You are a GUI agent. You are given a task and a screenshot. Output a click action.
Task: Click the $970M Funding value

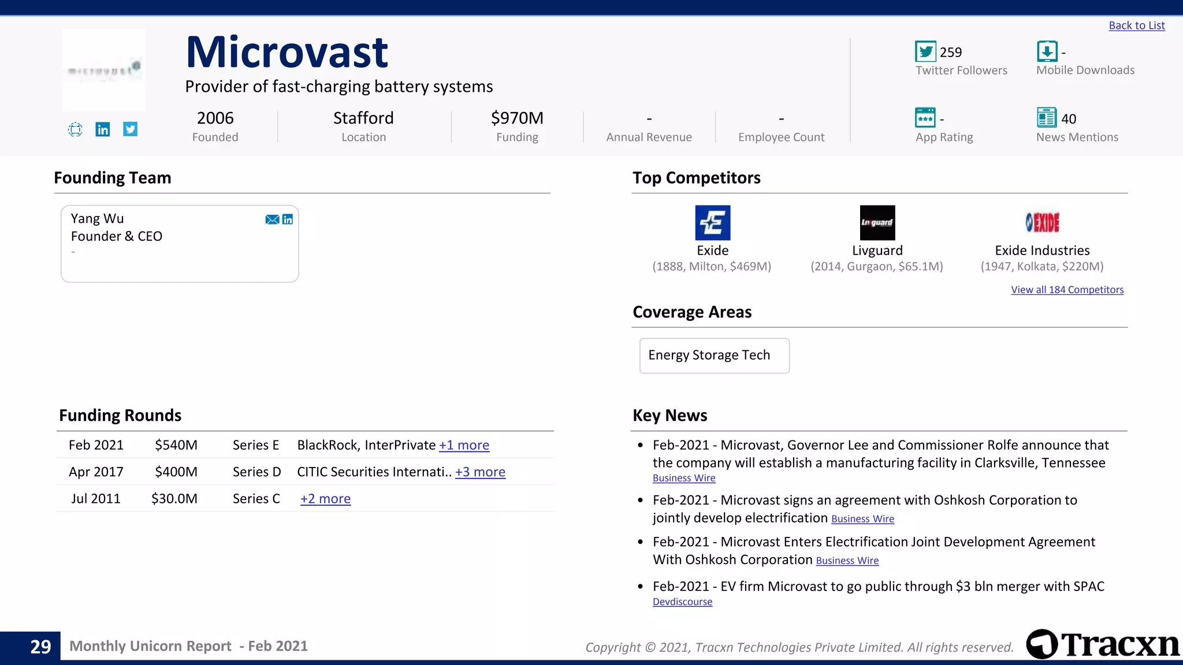pos(517,118)
